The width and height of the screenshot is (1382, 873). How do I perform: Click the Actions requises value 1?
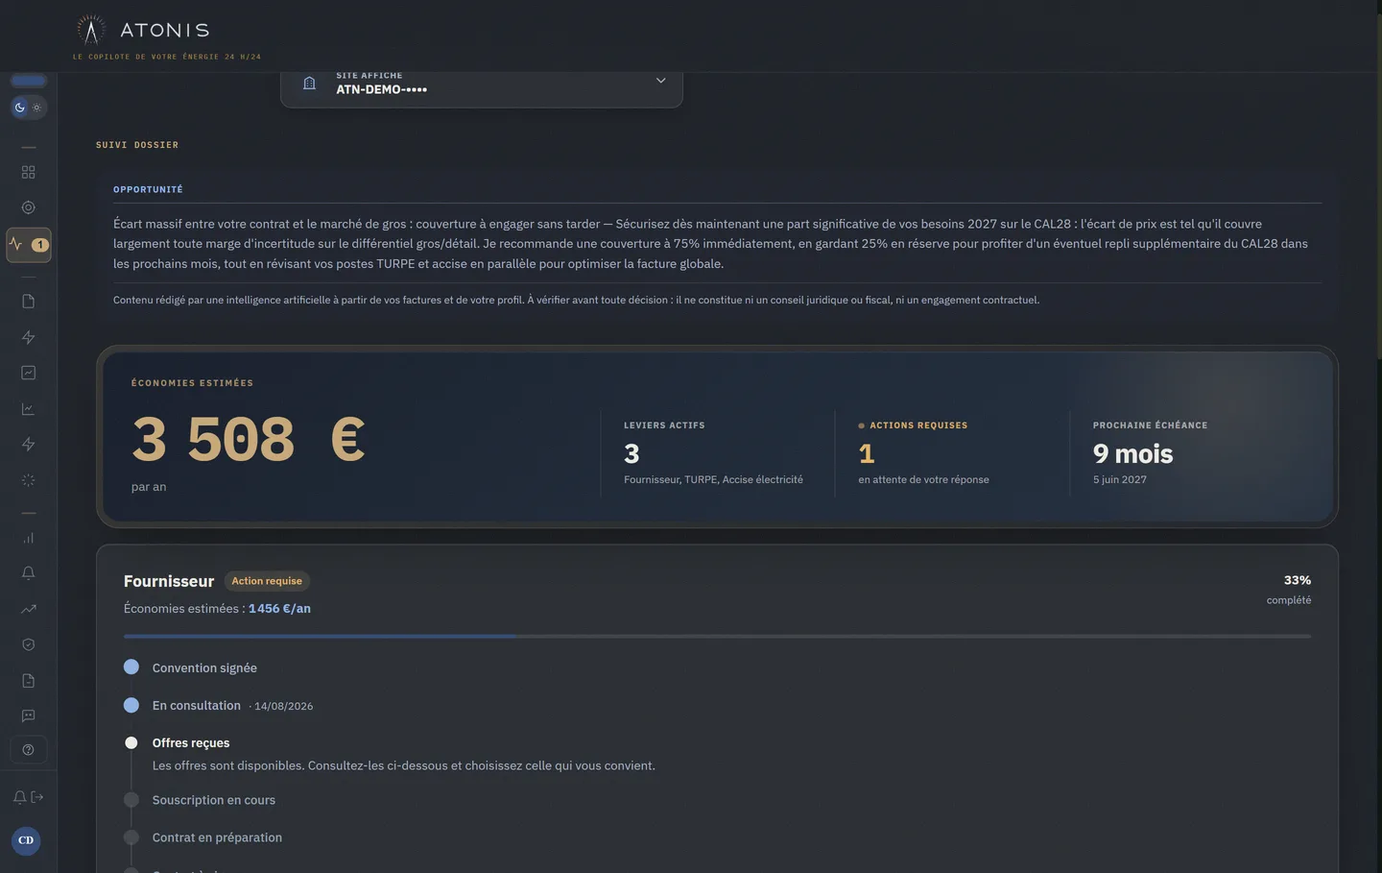tap(867, 453)
